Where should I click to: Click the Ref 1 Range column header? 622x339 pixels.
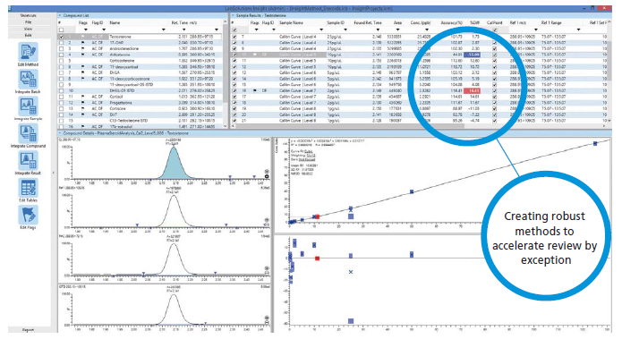pyautogui.click(x=551, y=23)
